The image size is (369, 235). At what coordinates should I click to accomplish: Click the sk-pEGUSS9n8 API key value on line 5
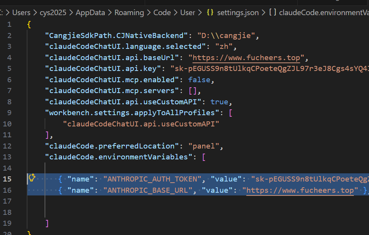pos(269,69)
